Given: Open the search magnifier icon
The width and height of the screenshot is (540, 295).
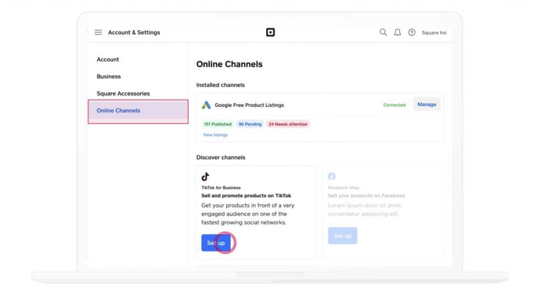Looking at the screenshot, I should 383,32.
